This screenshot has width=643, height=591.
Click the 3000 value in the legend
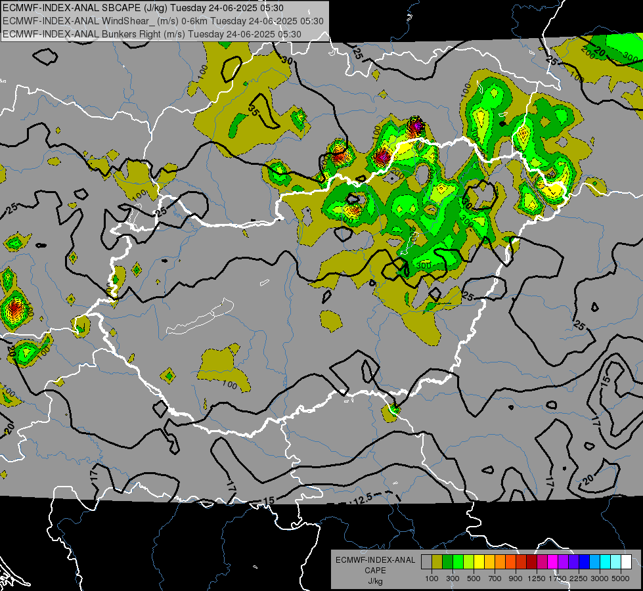tap(600, 579)
